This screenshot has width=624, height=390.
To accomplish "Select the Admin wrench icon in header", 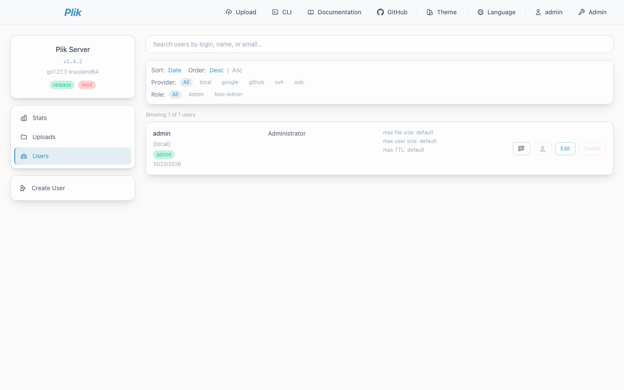I will (x=582, y=12).
